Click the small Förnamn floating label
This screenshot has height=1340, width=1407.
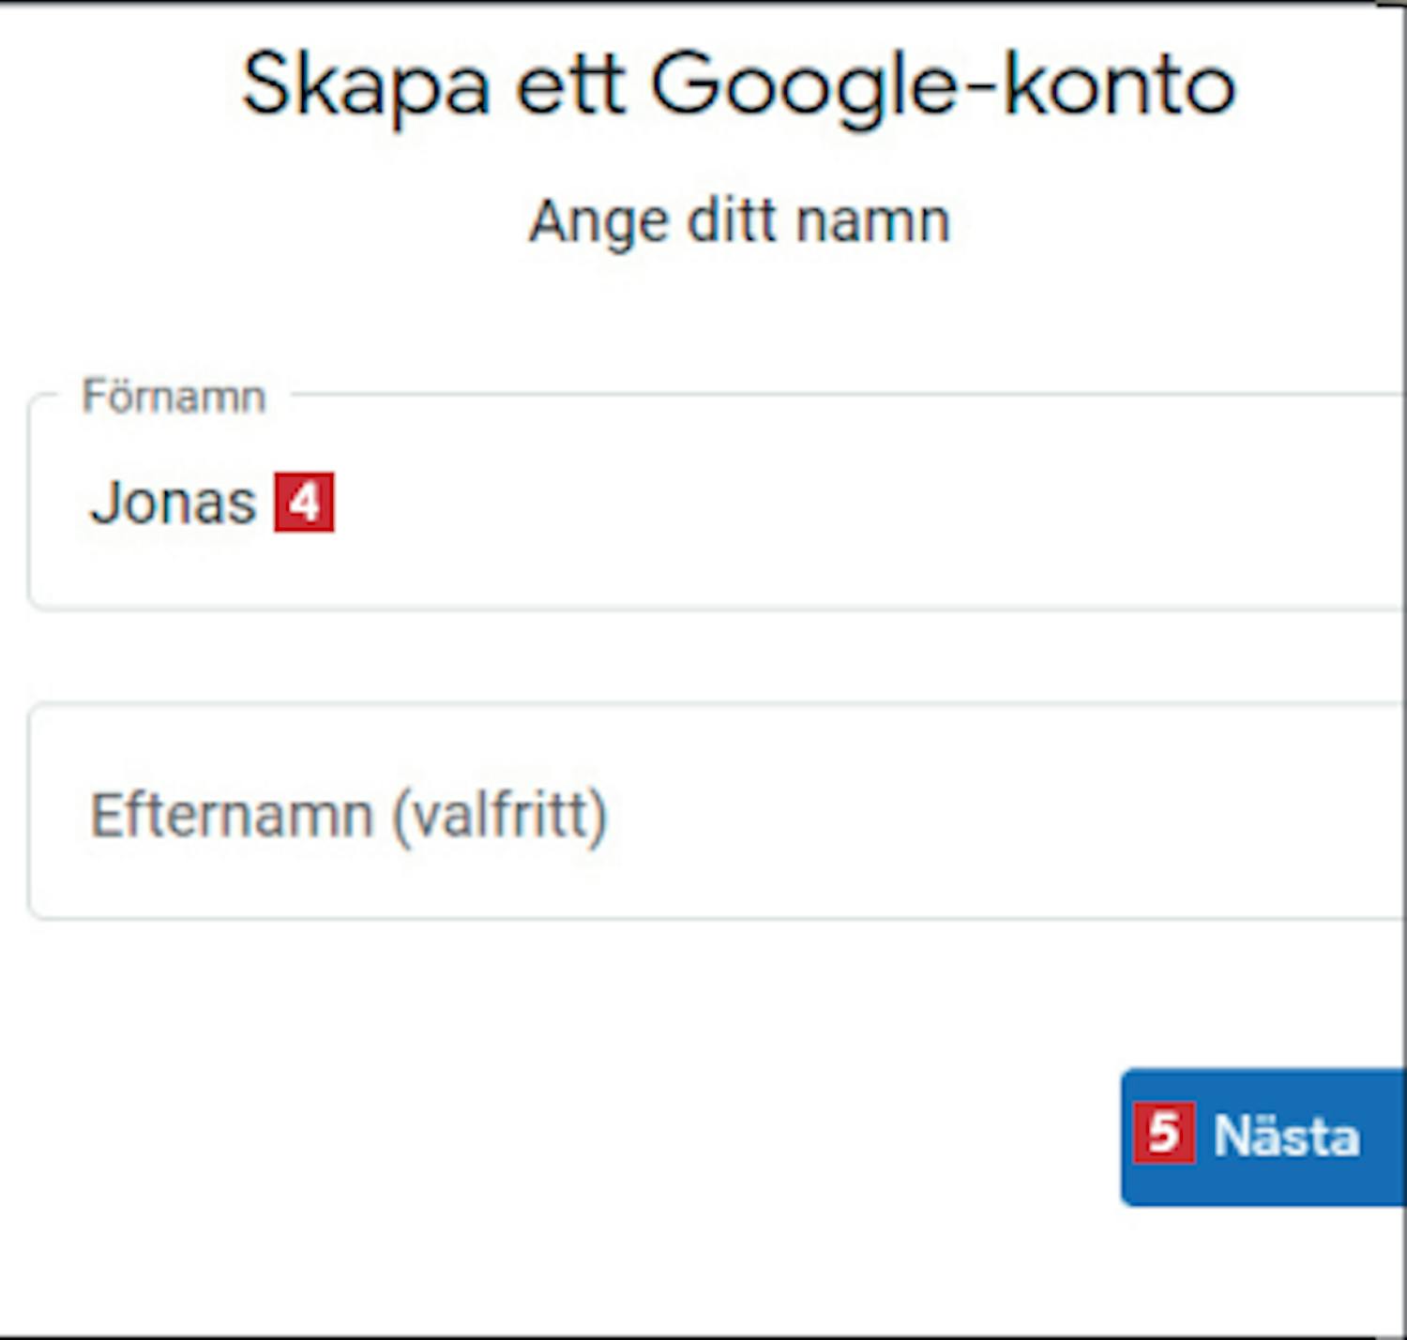pyautogui.click(x=174, y=397)
